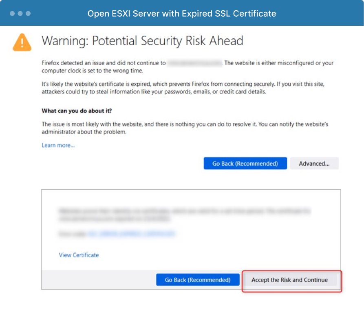Image resolution: width=364 pixels, height=310 pixels.
Task: Click the red-highlighted risk acceptance button
Action: point(291,280)
